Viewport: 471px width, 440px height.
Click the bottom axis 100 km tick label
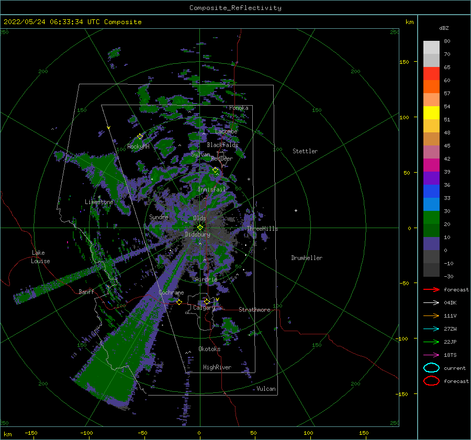308,433
